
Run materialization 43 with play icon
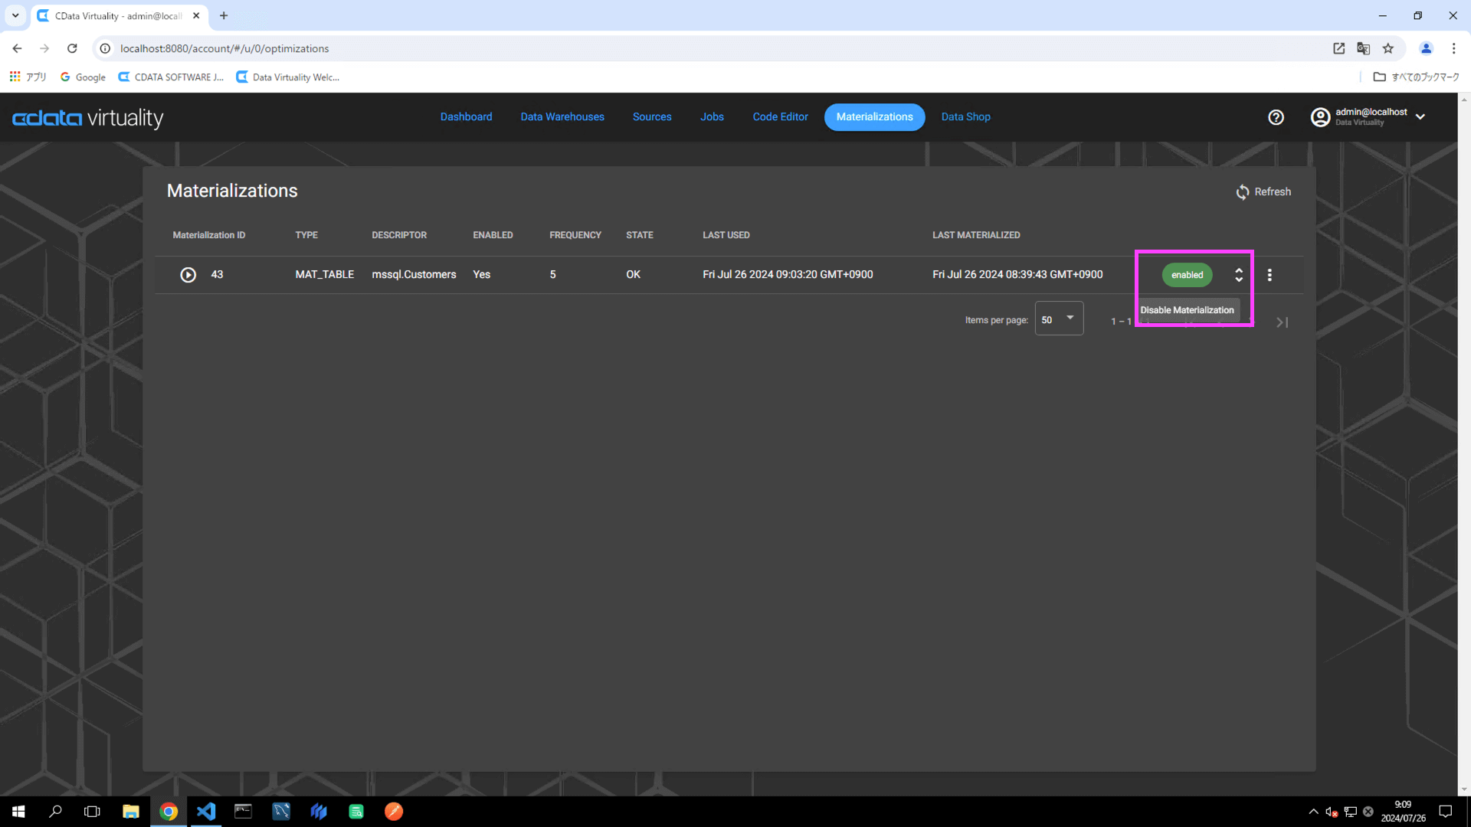[188, 275]
